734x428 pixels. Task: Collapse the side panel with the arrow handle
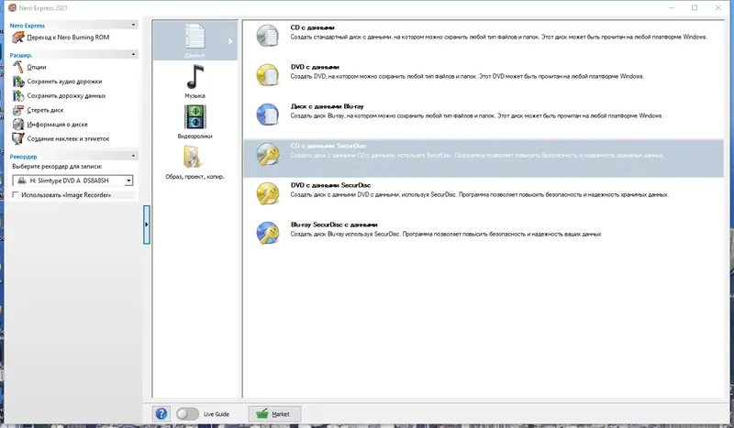pyautogui.click(x=147, y=225)
